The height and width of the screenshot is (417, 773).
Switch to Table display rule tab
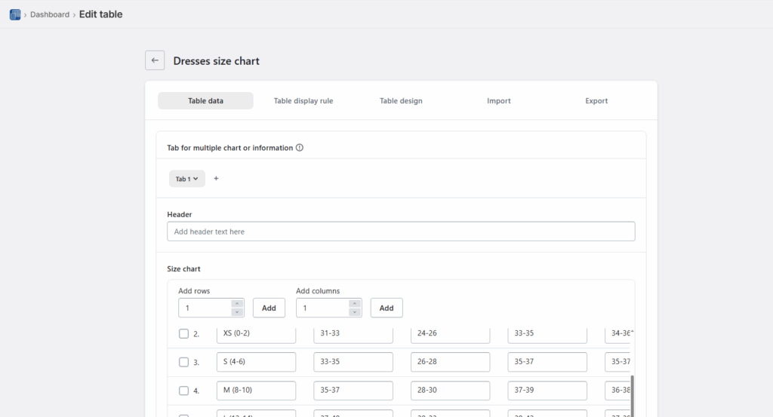(x=303, y=101)
